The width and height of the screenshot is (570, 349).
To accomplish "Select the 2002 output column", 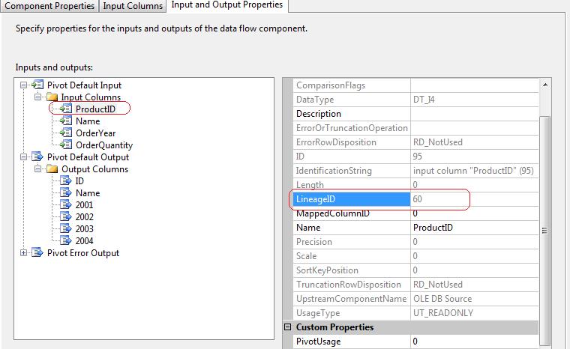I will tap(85, 217).
